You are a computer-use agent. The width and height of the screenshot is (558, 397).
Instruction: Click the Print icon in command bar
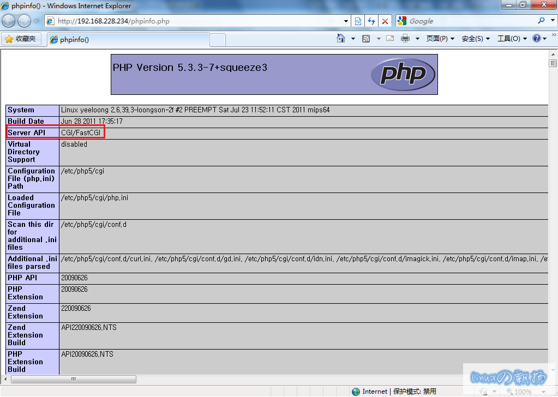point(405,39)
